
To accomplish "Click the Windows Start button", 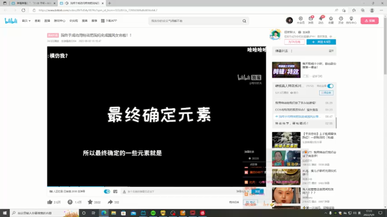I will (x=5, y=213).
